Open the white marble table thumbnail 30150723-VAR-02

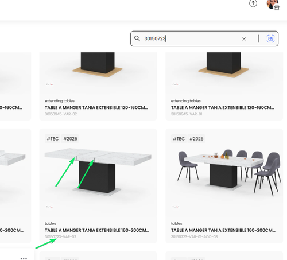tap(98, 172)
